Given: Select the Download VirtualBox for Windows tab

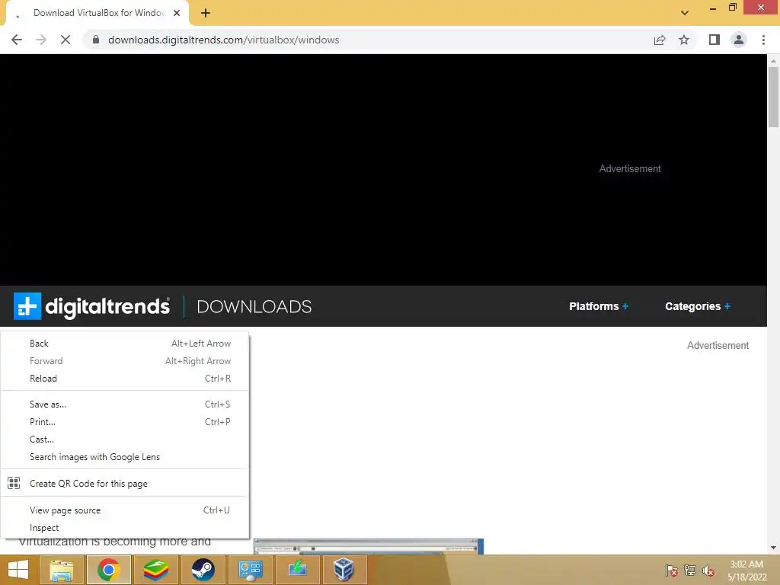Looking at the screenshot, I should click(x=98, y=14).
